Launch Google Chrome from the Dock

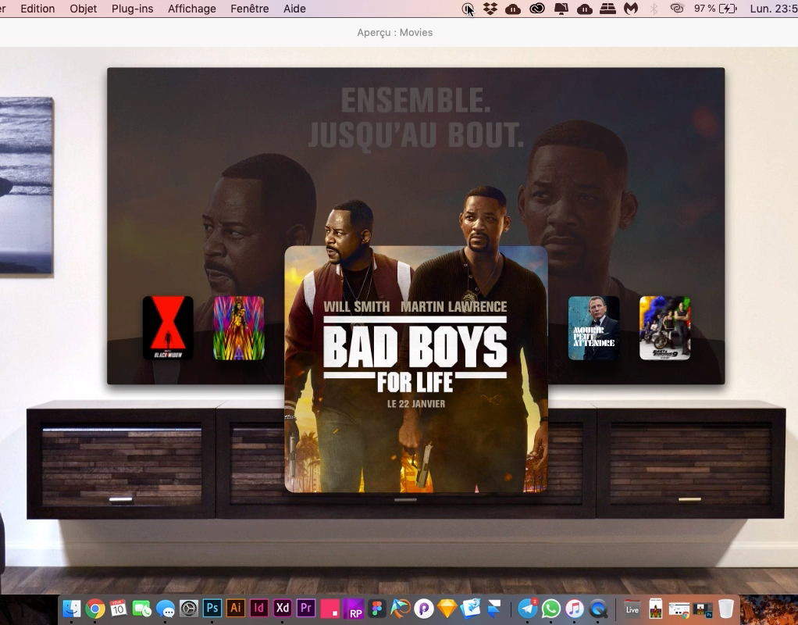(95, 608)
